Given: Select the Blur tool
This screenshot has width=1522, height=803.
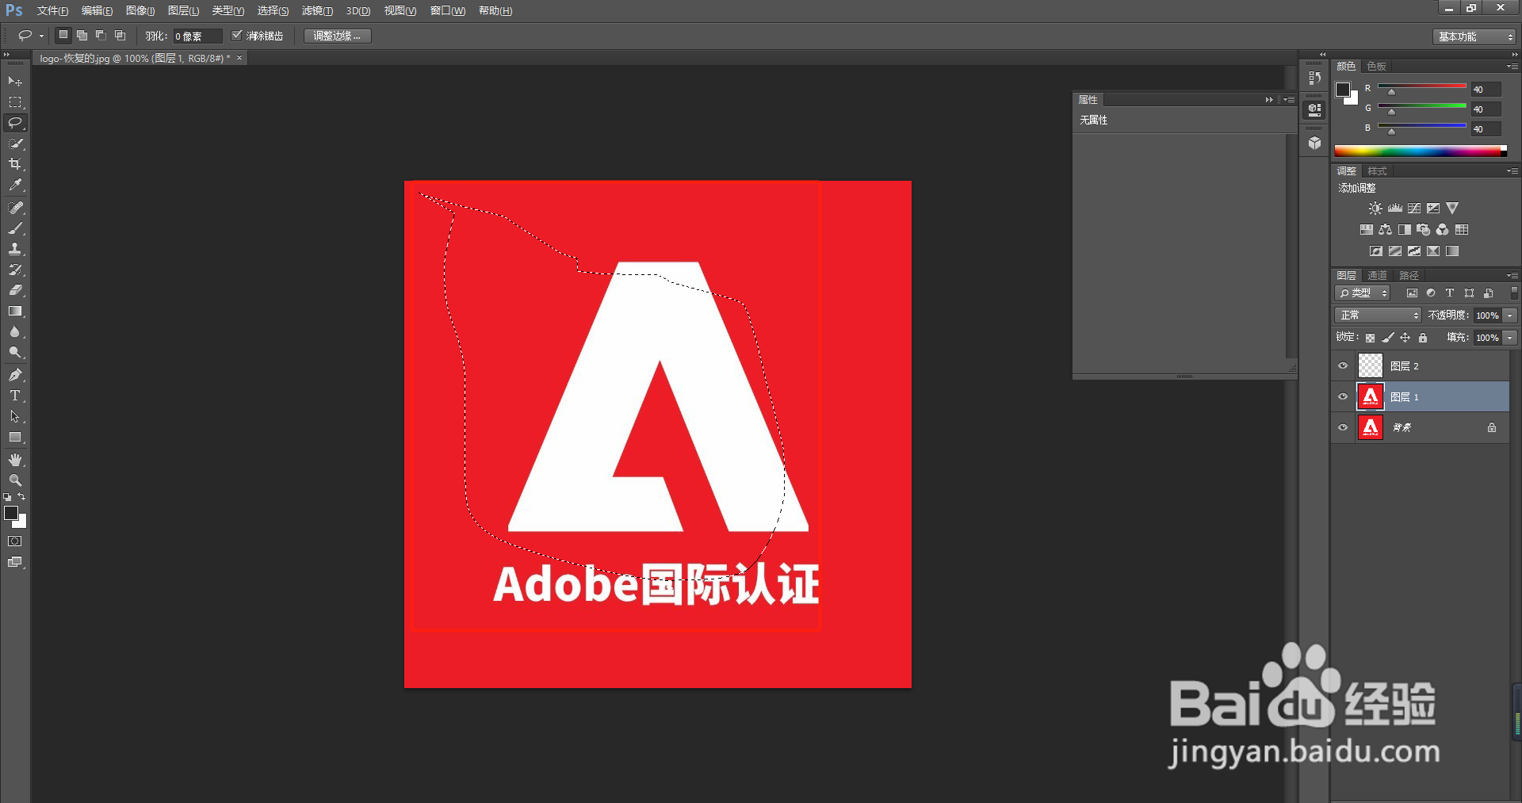Looking at the screenshot, I should coord(15,331).
